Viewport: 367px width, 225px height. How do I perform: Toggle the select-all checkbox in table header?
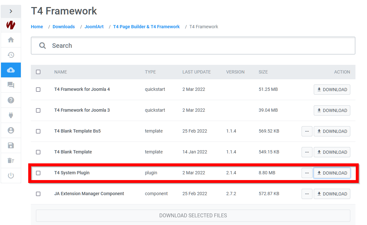[x=38, y=72]
